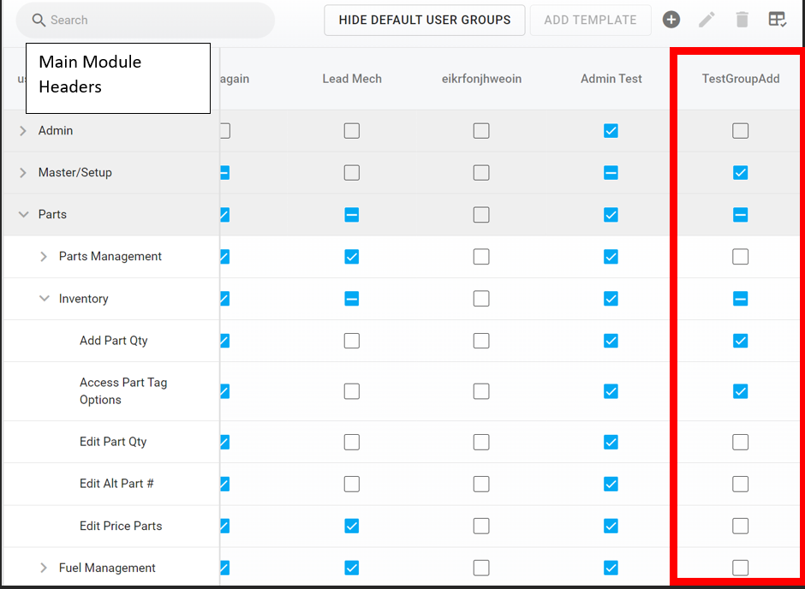Type in the Search field
Viewport: 805px width, 589px height.
[154, 20]
